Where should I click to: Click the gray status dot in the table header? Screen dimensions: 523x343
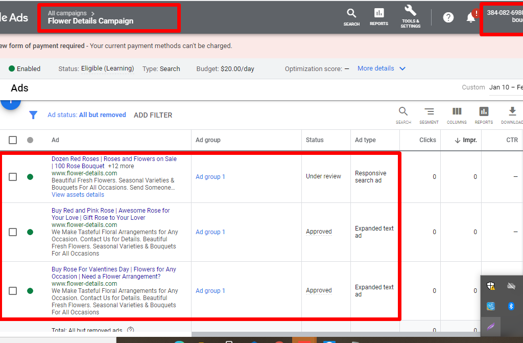(30, 140)
